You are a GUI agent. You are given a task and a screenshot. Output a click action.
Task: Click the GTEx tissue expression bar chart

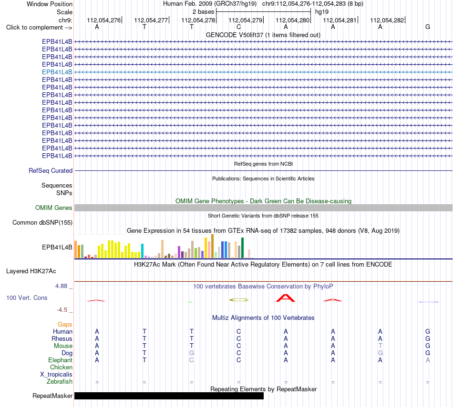pos(165,246)
